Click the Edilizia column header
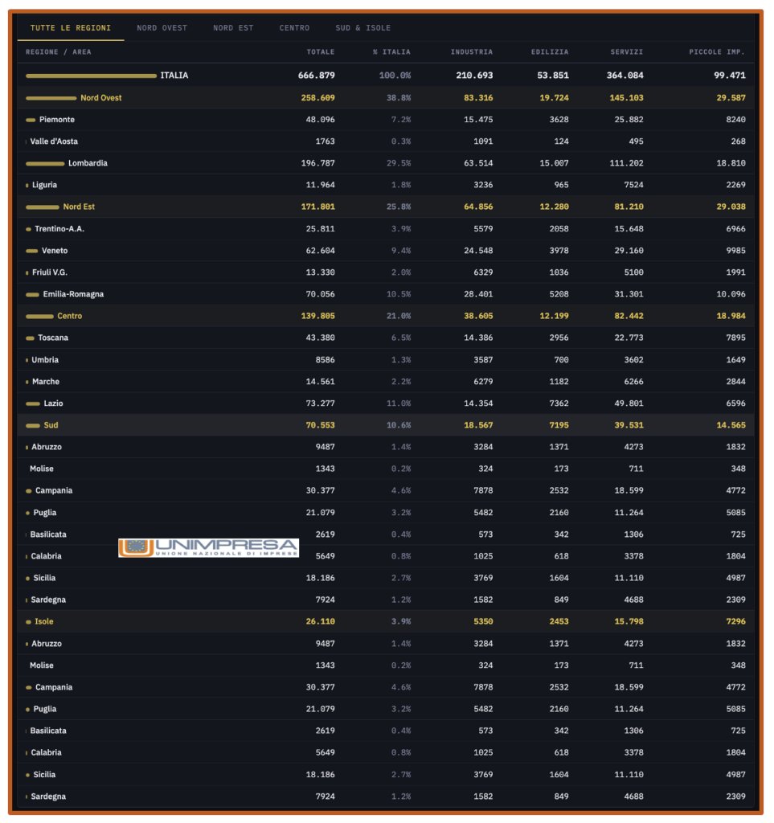Screen dimensions: 774x823 tap(550, 52)
